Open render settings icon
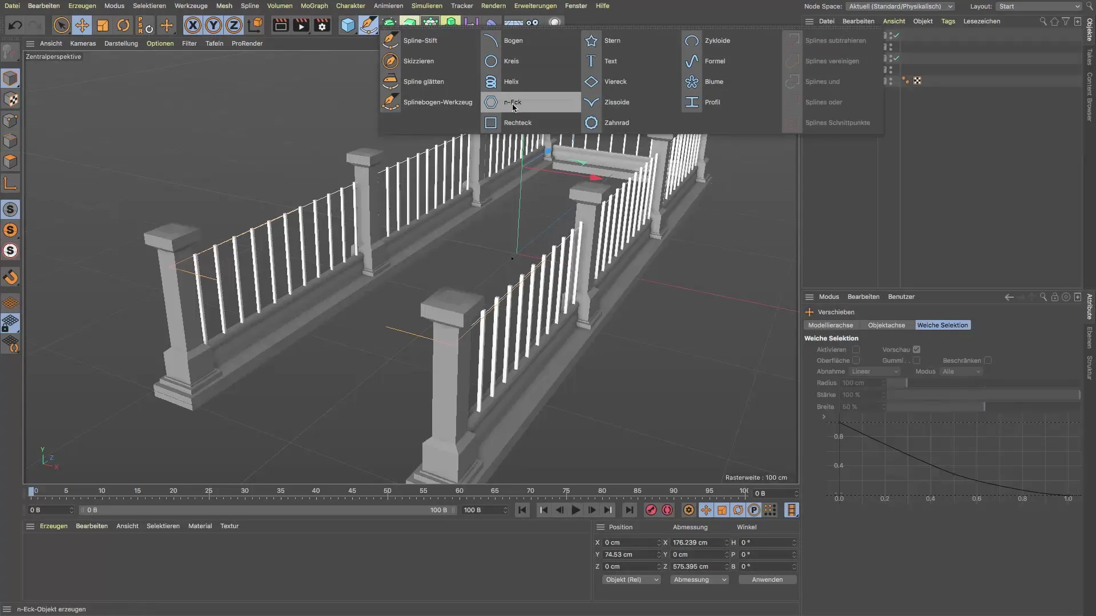 322,25
